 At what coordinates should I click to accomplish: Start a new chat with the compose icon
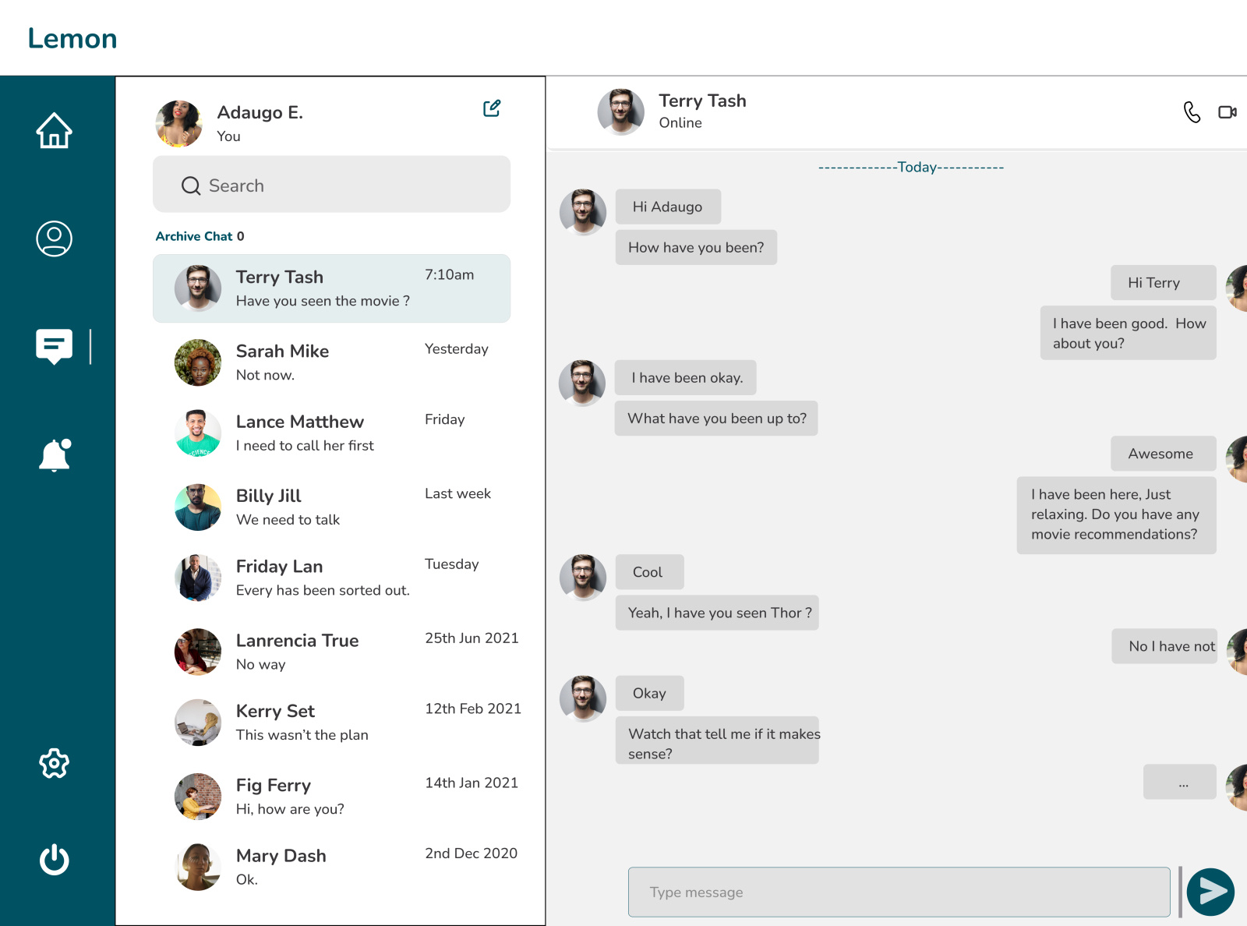tap(491, 108)
